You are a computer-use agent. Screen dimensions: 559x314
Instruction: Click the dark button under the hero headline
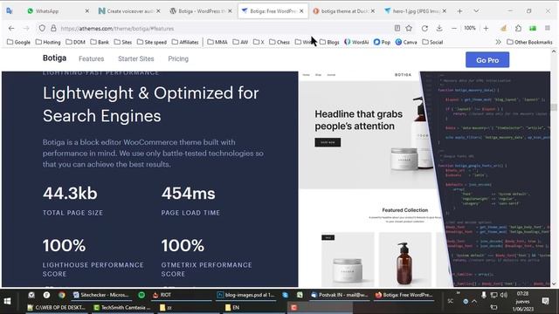click(328, 142)
